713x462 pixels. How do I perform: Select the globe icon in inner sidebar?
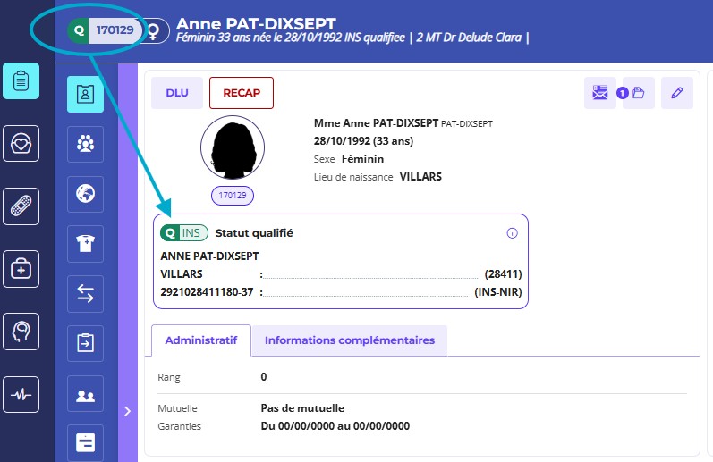86,193
